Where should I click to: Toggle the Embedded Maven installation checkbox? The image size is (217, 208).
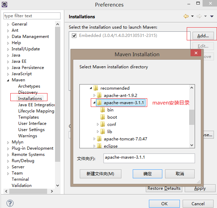point(74,36)
